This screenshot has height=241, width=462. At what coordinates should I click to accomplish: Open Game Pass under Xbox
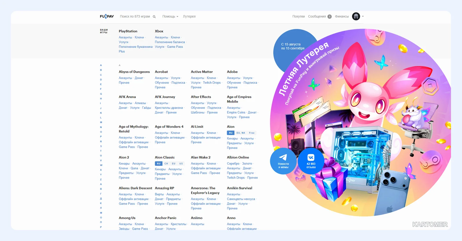[x=175, y=47]
